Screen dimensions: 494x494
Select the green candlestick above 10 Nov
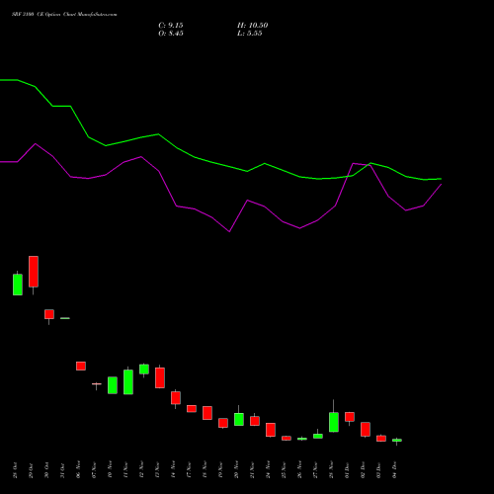point(113,385)
